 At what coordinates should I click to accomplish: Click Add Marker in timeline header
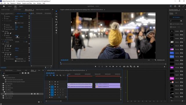click(x=57, y=75)
